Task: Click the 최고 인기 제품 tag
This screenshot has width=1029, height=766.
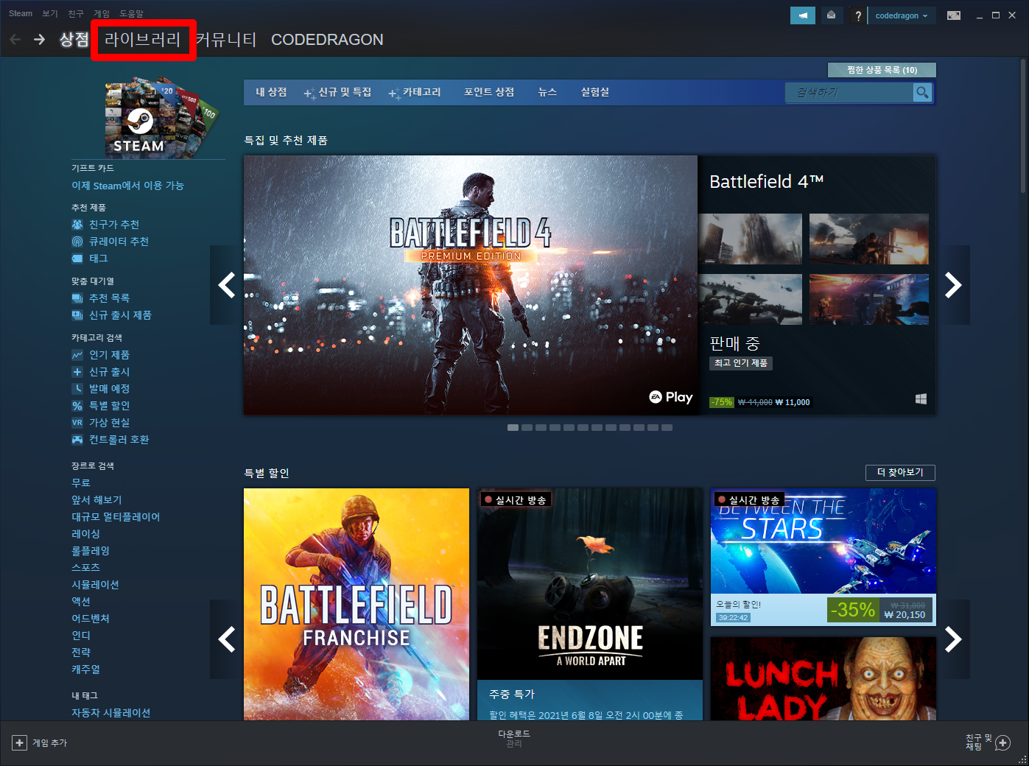Action: (x=741, y=363)
